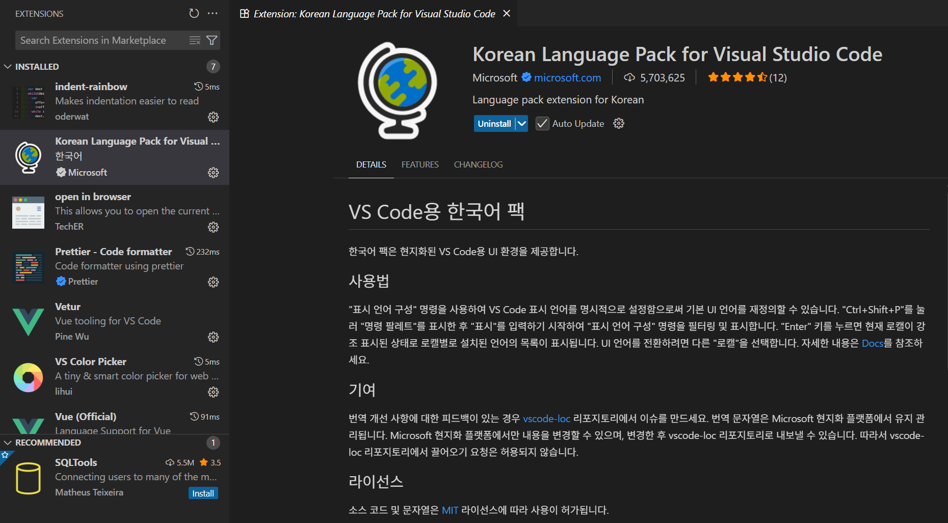Open Vue (Official) extension entry
Screen dimensions: 948x523
[115, 422]
